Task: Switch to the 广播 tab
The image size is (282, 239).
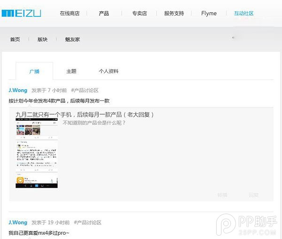Action: pyautogui.click(x=34, y=71)
